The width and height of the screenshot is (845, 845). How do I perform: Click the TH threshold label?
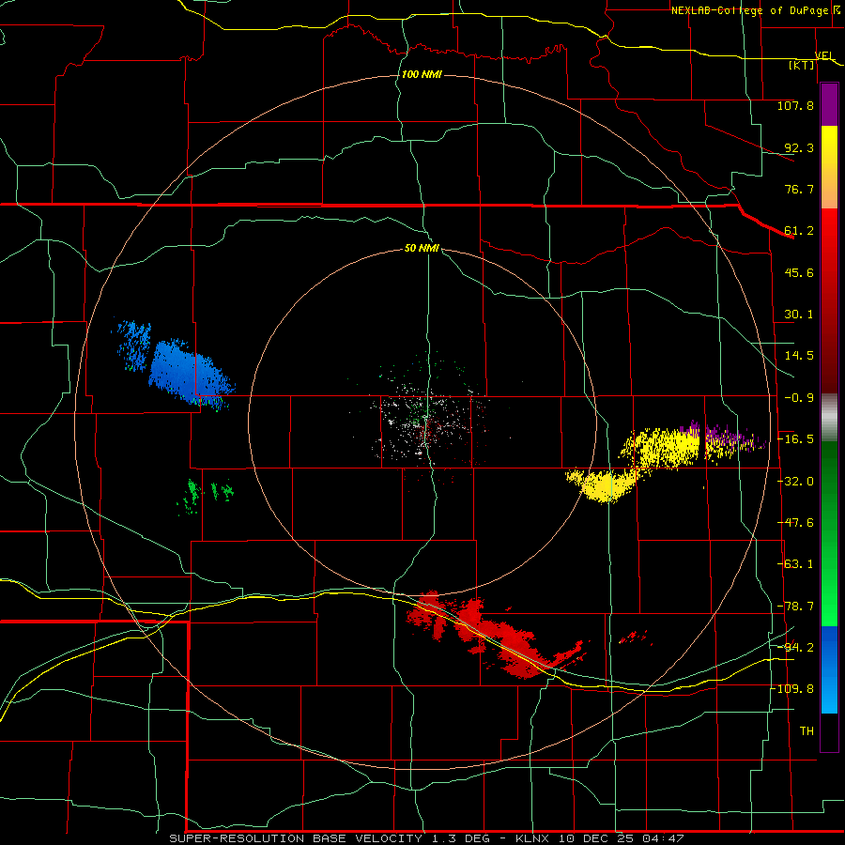(x=807, y=731)
